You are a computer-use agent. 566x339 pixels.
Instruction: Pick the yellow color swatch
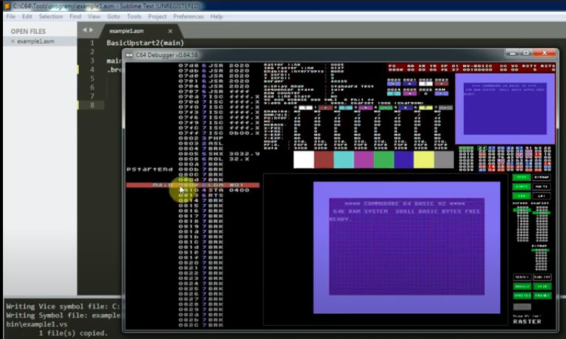click(423, 160)
